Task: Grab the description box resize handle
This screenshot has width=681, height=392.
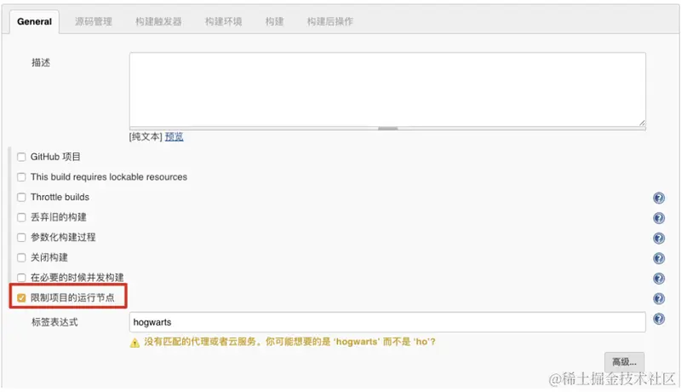Action: tap(642, 123)
